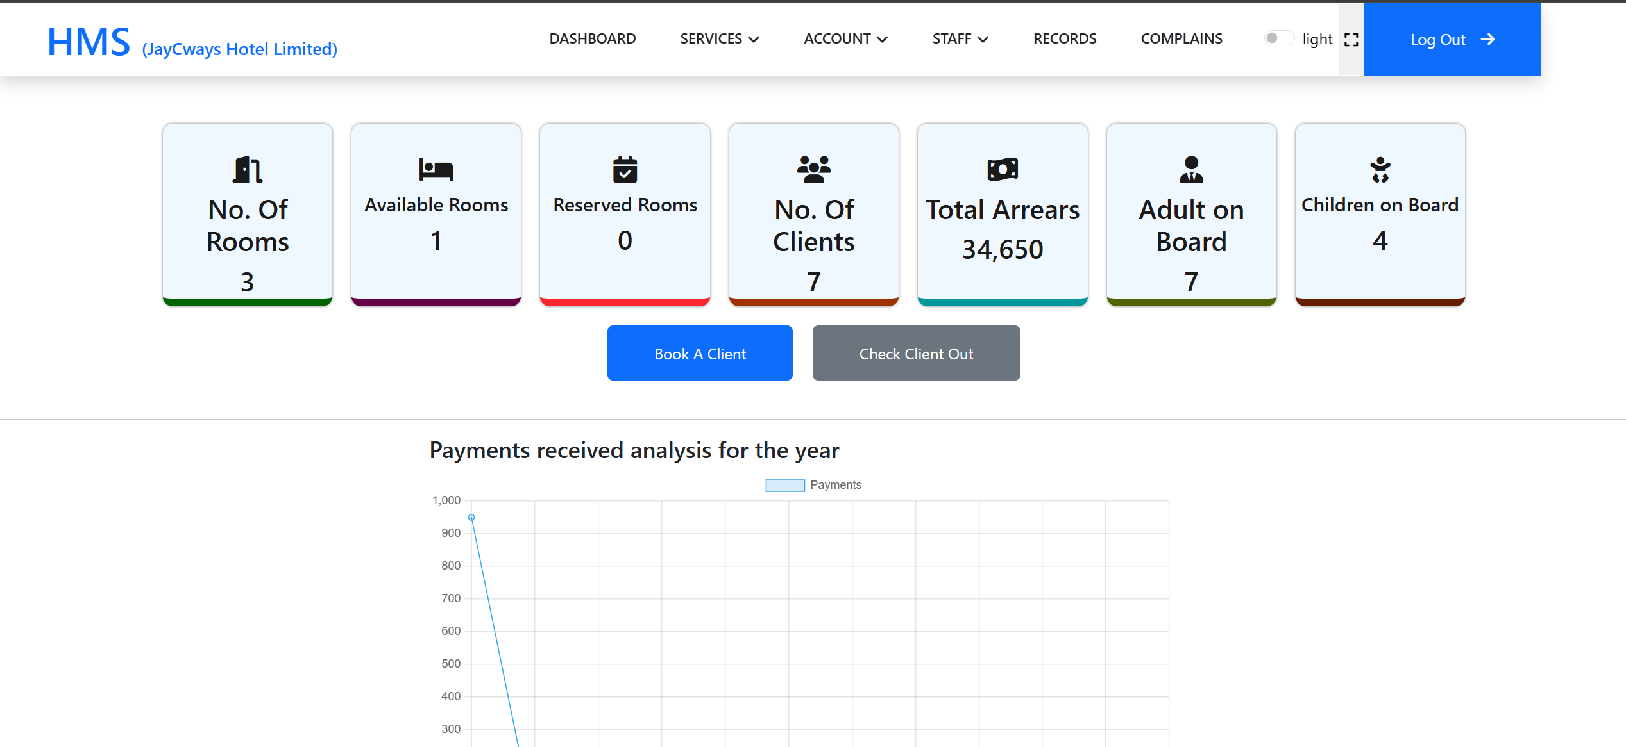This screenshot has width=1626, height=747.
Task: Open the COMPLAINS page
Action: point(1181,39)
